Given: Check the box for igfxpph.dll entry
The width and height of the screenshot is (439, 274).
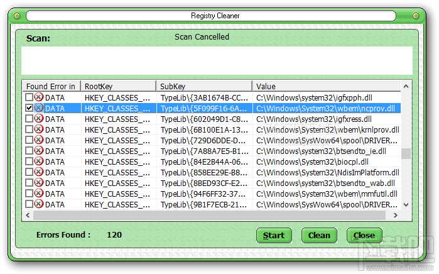Looking at the screenshot, I should click(x=29, y=97).
